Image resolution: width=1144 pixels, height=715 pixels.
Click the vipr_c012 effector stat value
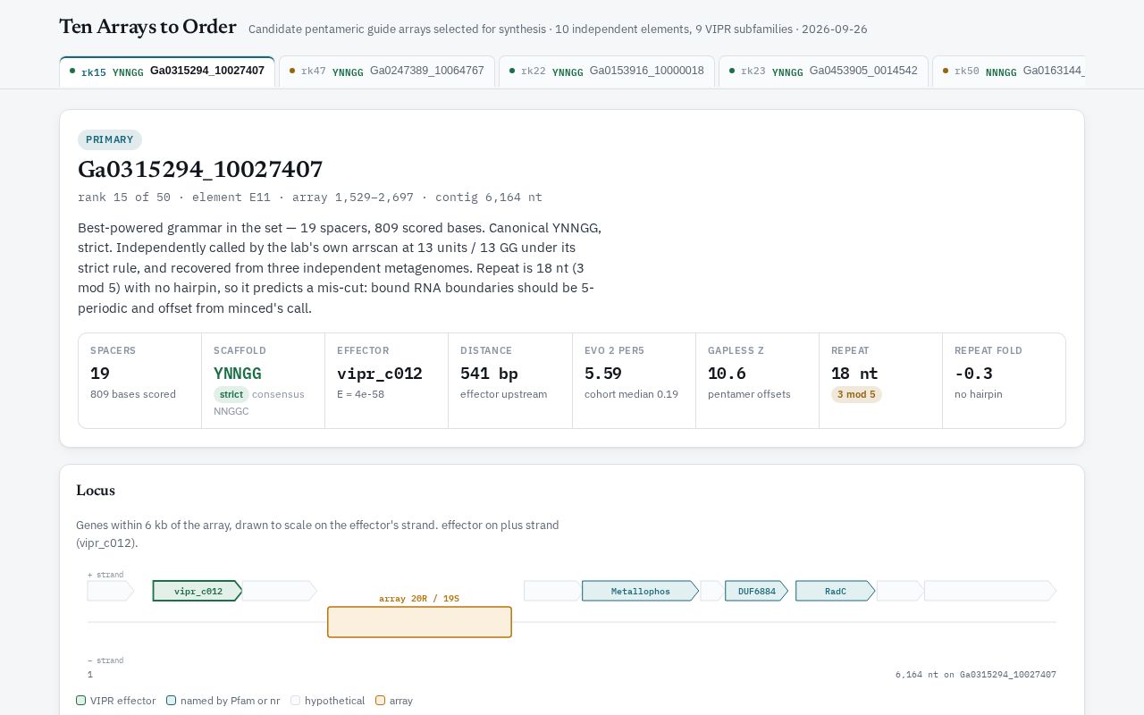[380, 374]
